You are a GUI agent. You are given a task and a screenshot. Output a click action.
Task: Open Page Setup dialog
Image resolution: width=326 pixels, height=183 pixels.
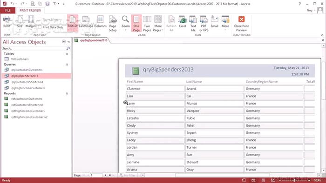[113, 23]
